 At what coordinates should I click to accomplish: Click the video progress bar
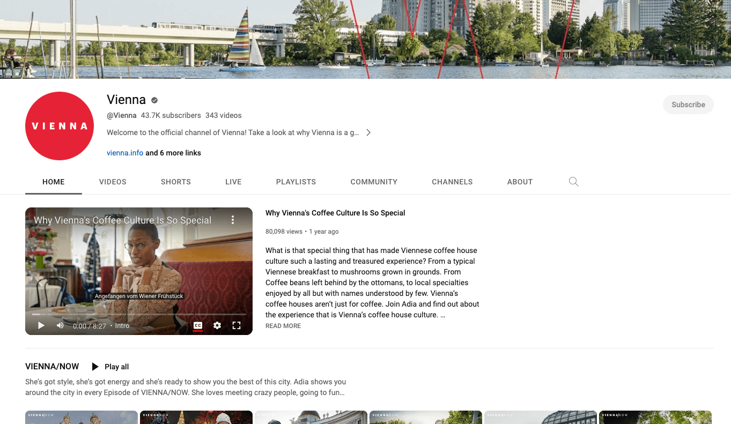(139, 314)
